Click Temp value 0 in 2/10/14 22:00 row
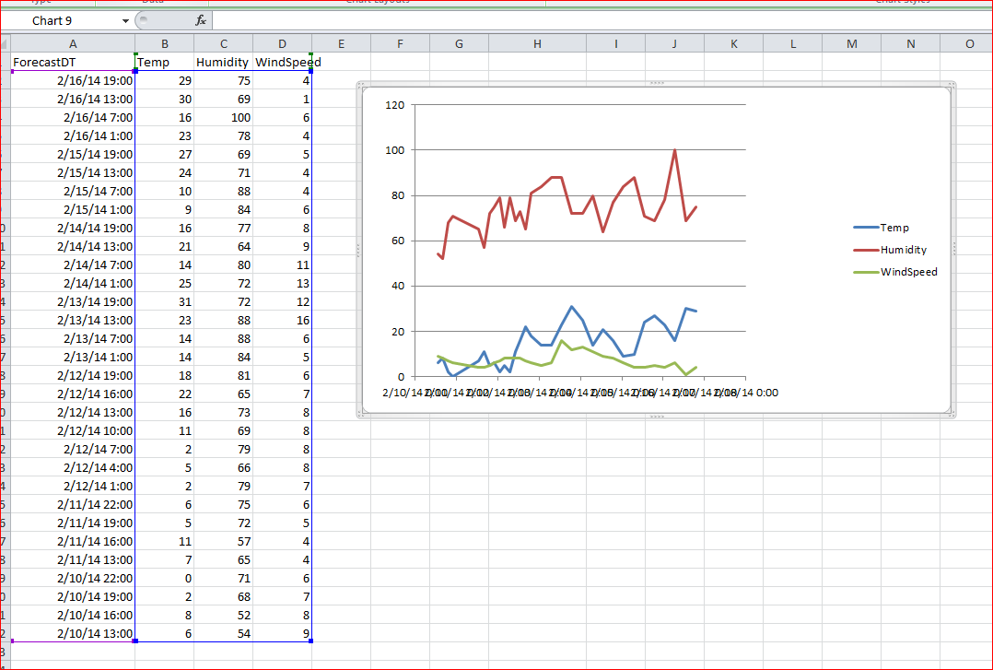The image size is (993, 670). [165, 578]
